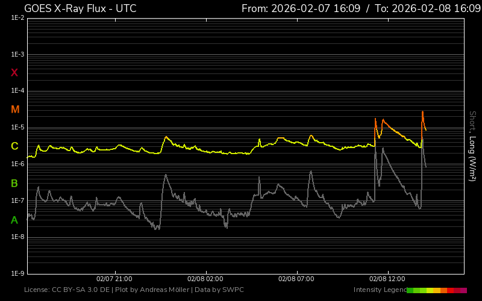
Task: Select the yellow C class marker
Action: [x=14, y=146]
